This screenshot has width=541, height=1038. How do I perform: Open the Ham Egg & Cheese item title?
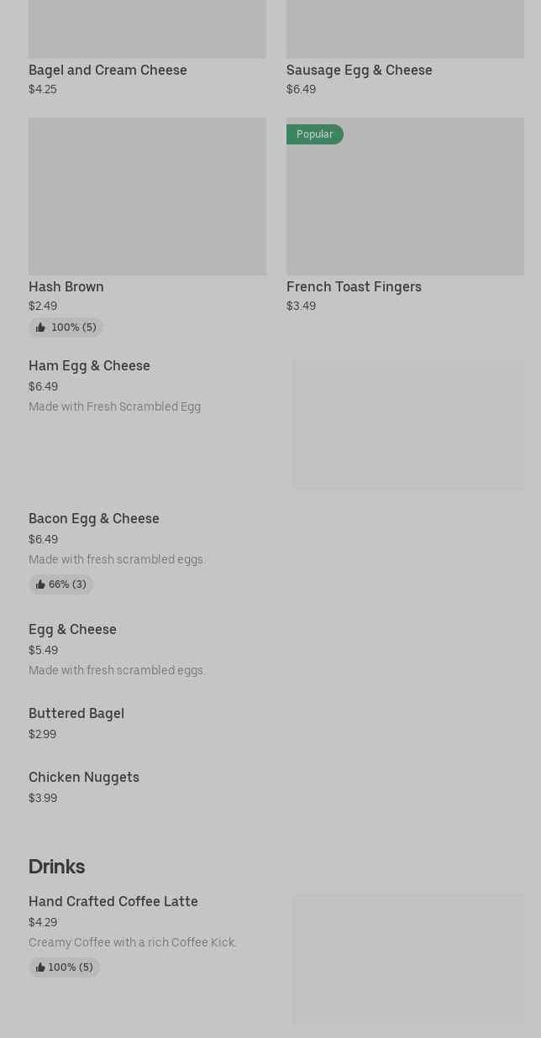[x=89, y=365]
